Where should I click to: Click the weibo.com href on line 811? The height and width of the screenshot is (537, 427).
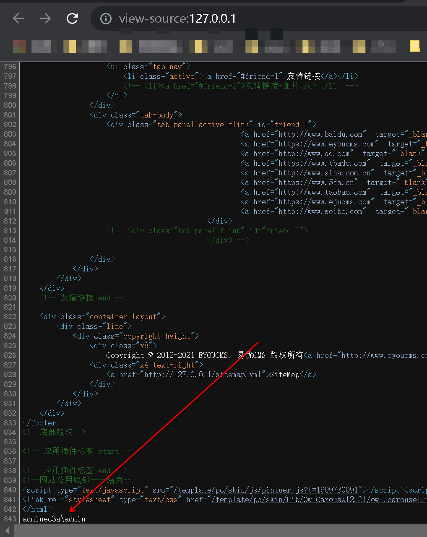pyautogui.click(x=320, y=211)
